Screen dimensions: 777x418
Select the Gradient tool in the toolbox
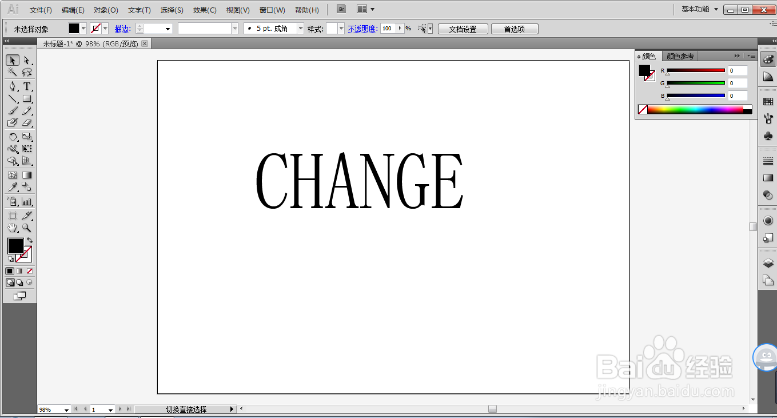pos(27,175)
